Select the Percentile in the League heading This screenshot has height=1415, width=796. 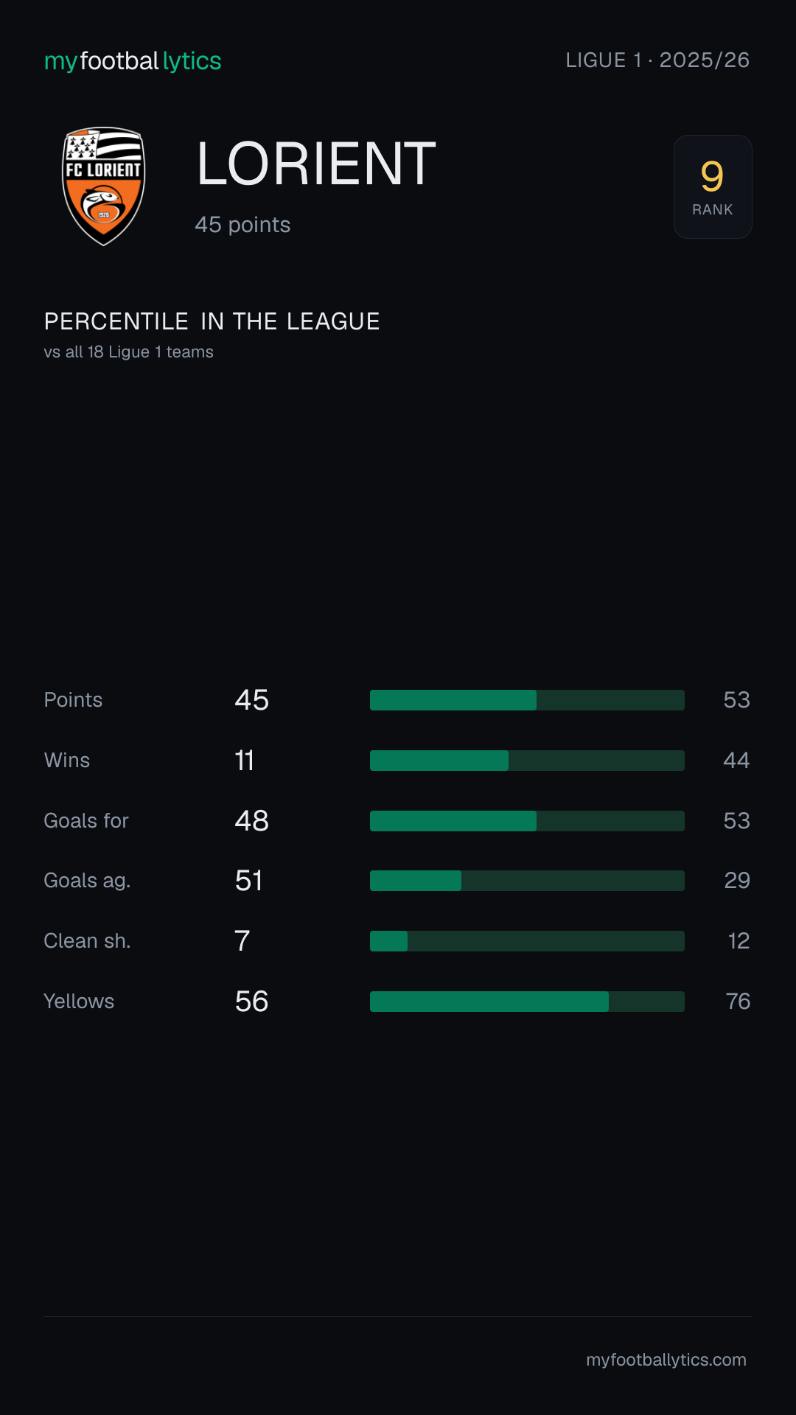tap(212, 321)
